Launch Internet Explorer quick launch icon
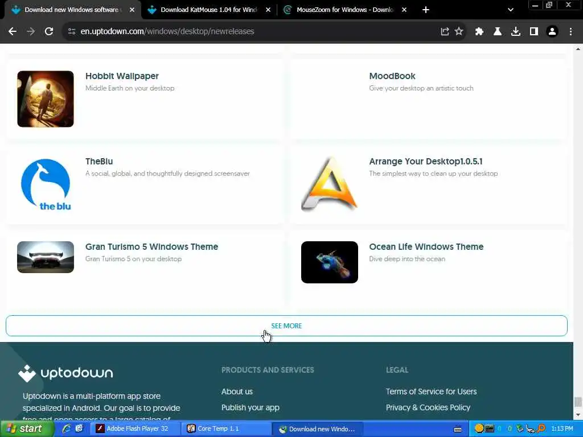The height and width of the screenshot is (437, 583). click(x=67, y=429)
